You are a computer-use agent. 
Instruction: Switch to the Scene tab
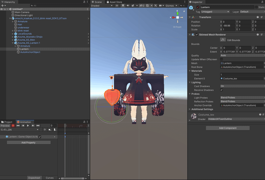(97, 2)
